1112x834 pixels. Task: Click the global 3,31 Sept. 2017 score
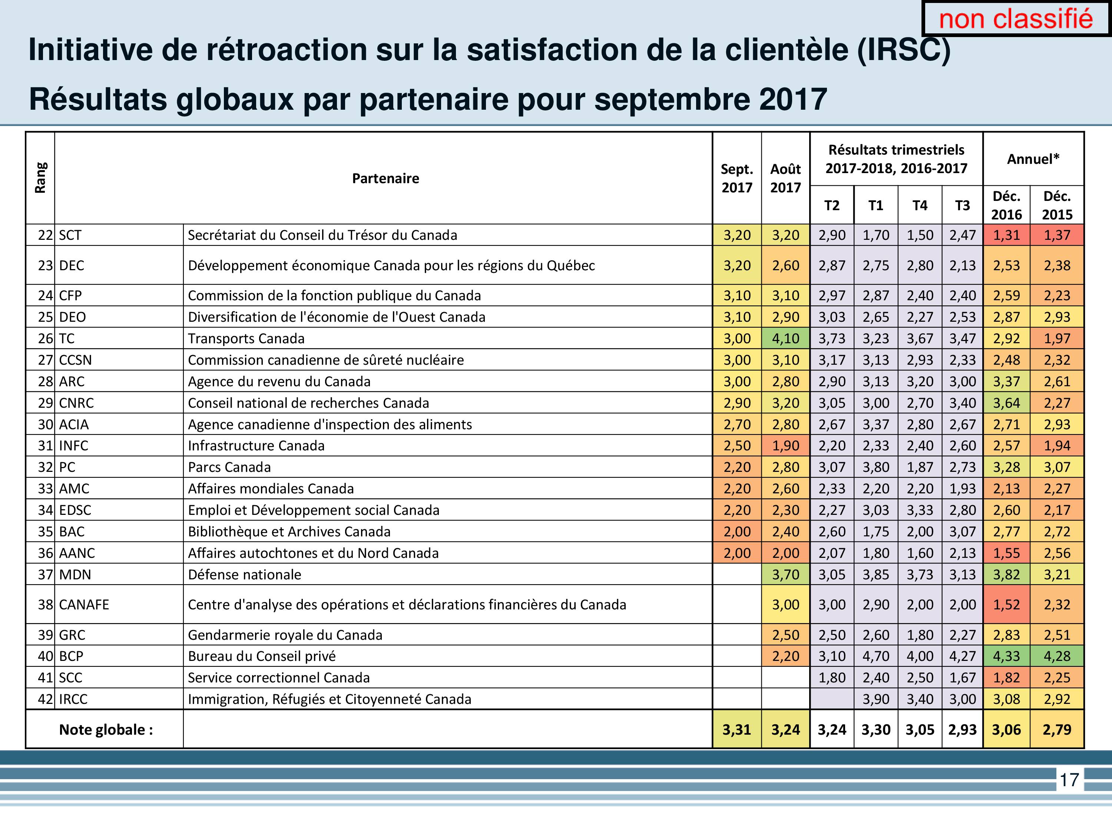[x=737, y=730]
